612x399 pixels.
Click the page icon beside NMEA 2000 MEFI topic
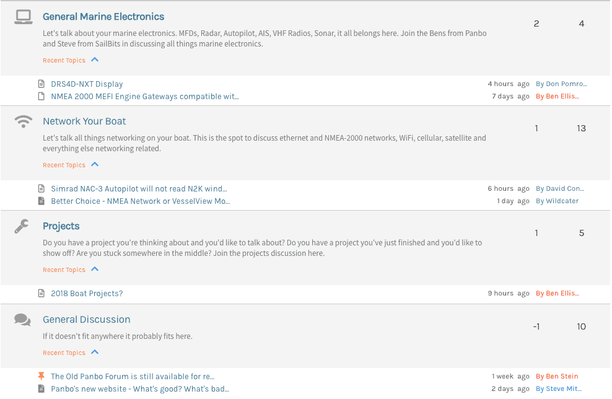(42, 96)
